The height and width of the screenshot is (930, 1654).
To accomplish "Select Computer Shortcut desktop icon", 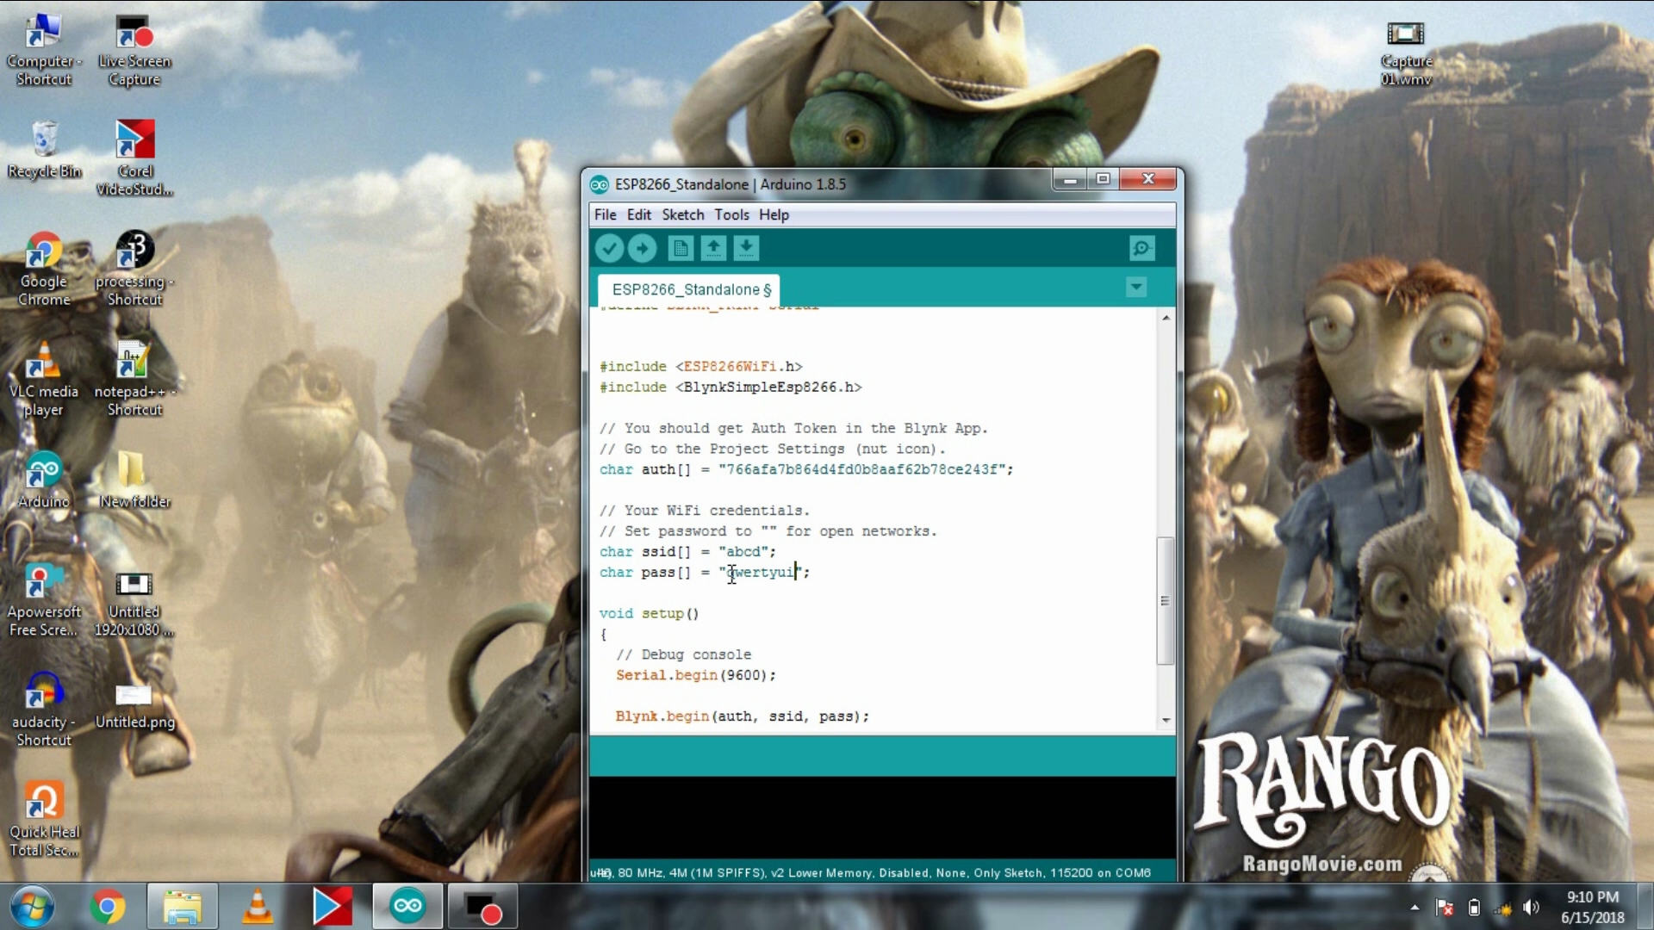I will [x=44, y=50].
